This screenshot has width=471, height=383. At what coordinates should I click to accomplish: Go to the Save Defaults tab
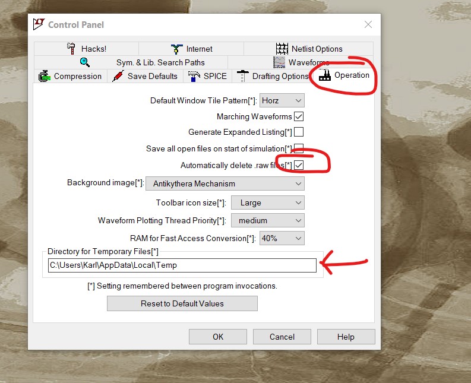click(146, 76)
